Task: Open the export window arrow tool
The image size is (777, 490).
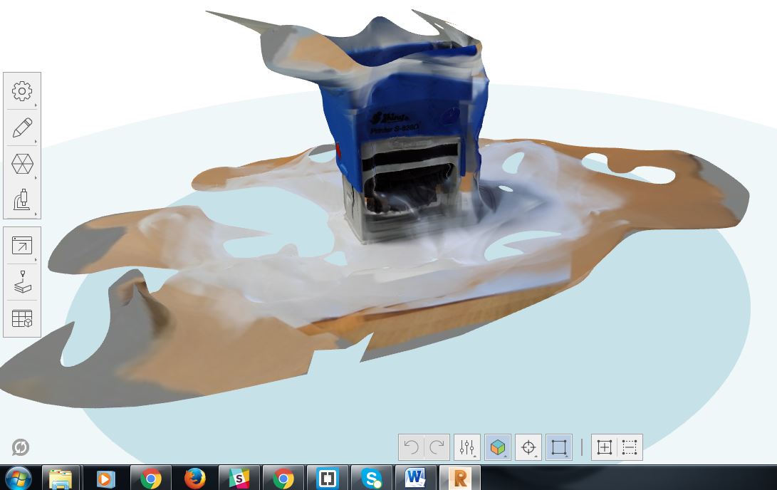Action: click(x=22, y=245)
